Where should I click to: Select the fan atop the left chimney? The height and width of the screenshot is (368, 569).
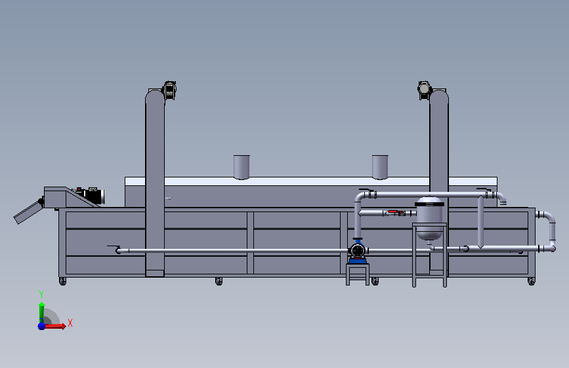click(x=169, y=90)
